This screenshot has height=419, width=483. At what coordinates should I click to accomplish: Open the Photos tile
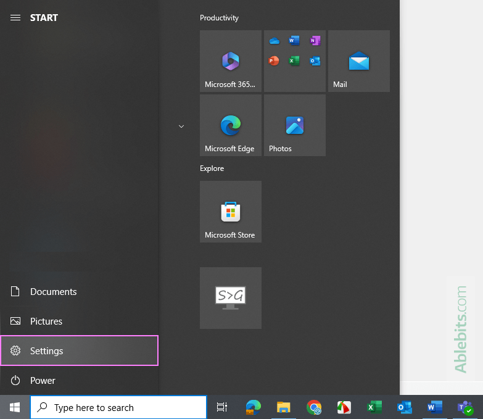[295, 125]
